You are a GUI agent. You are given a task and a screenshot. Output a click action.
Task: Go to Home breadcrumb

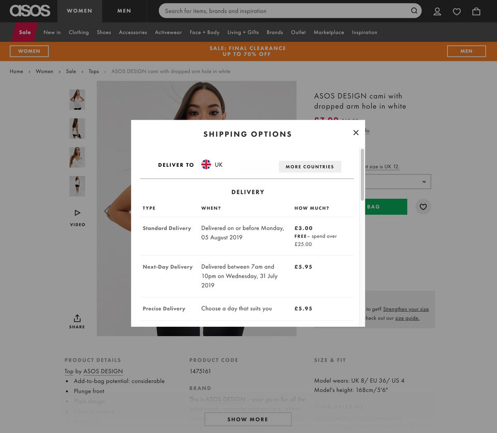pos(17,71)
